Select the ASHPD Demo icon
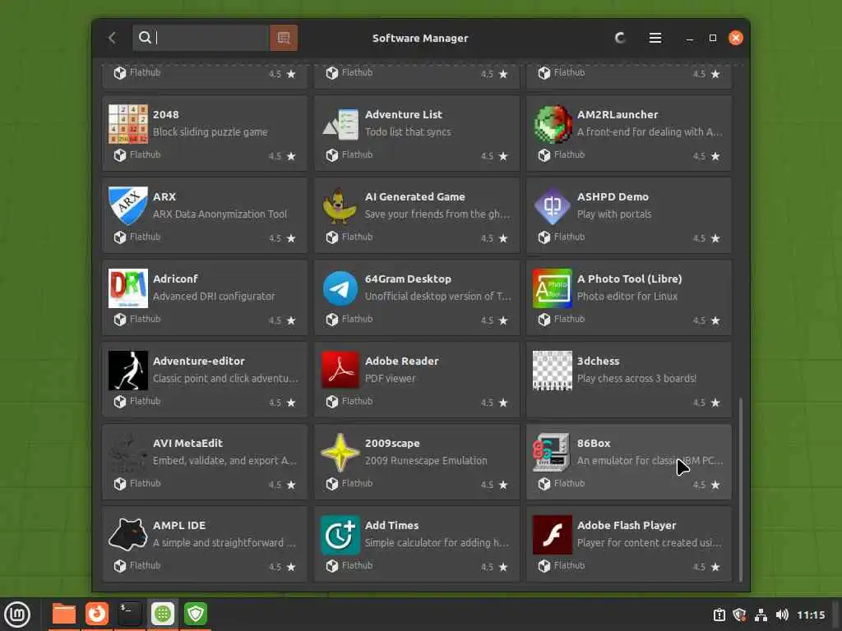Viewport: 842px width, 631px height. click(552, 206)
